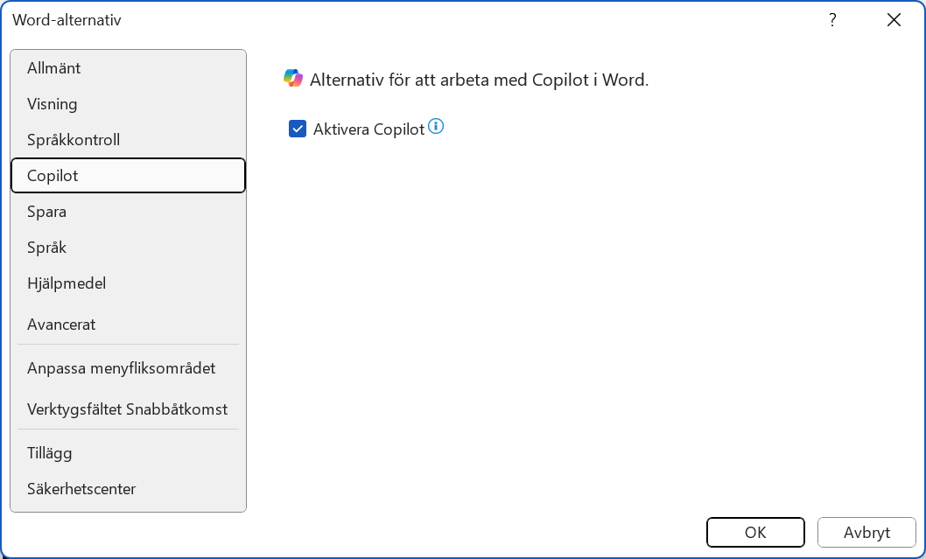Image resolution: width=926 pixels, height=559 pixels.
Task: Open the Tillägg category
Action: (x=50, y=453)
